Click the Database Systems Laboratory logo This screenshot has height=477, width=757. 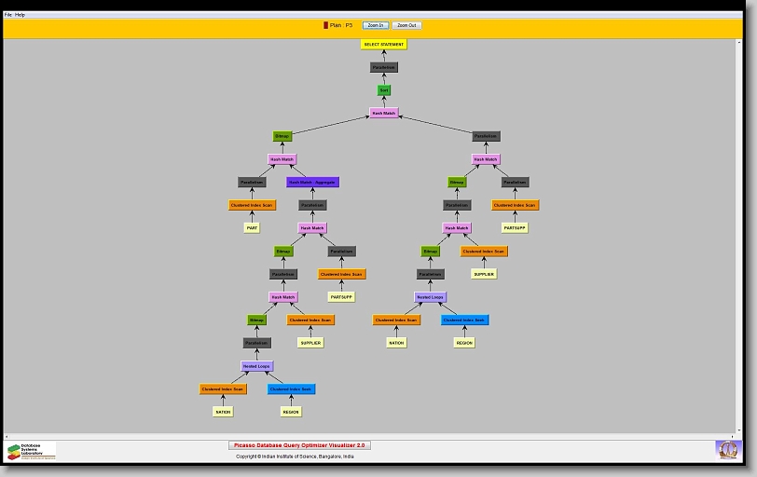click(x=32, y=451)
